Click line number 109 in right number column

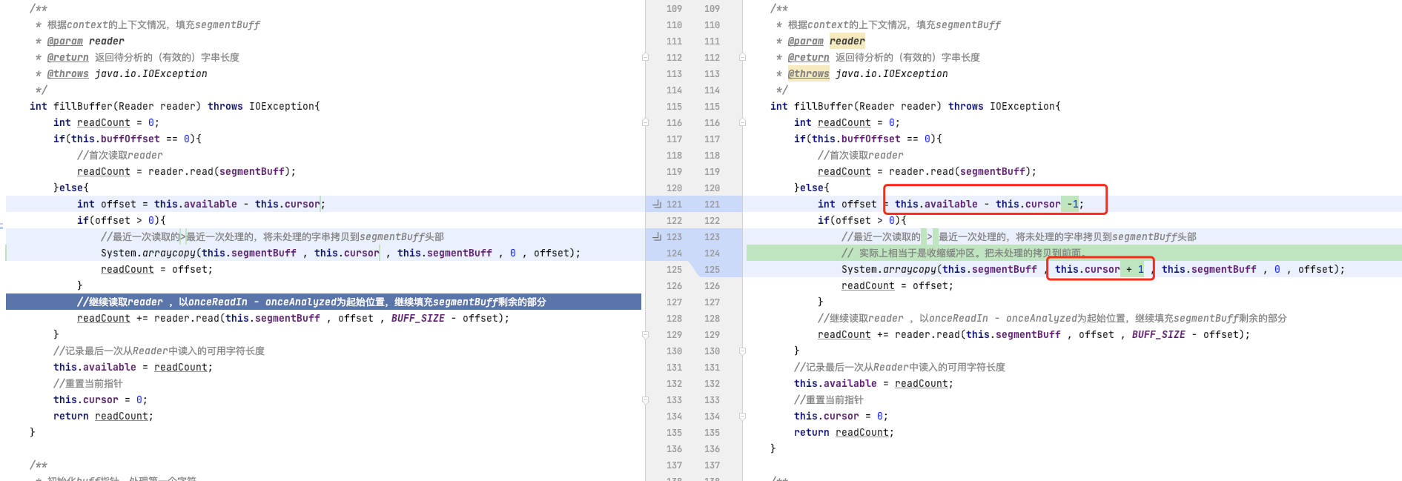[x=712, y=8]
